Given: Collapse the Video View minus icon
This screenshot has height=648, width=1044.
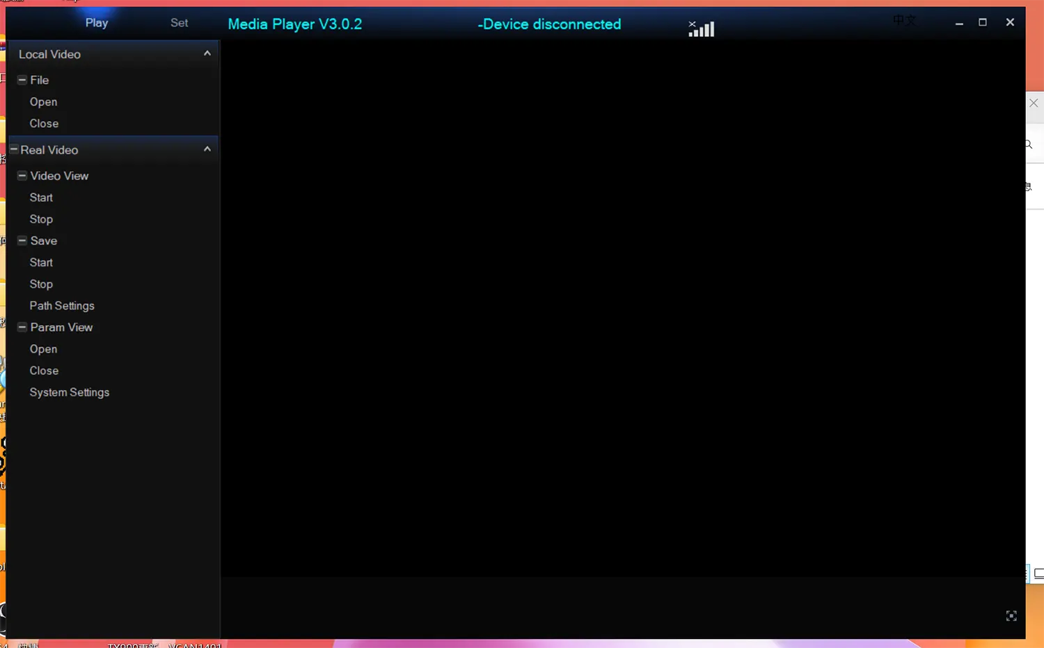Looking at the screenshot, I should pyautogui.click(x=22, y=176).
